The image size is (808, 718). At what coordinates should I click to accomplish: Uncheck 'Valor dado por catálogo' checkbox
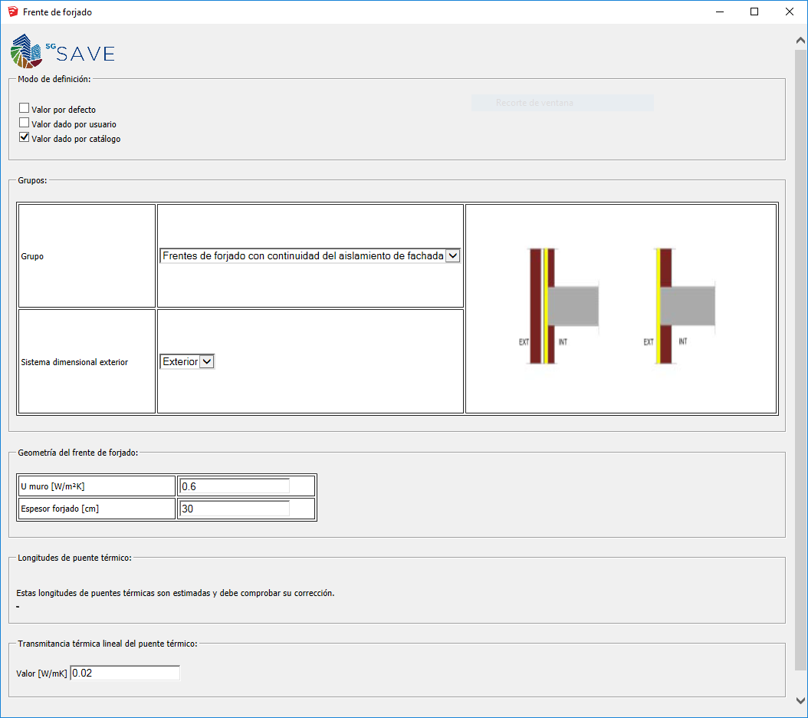25,138
